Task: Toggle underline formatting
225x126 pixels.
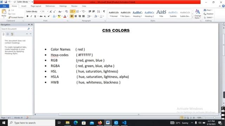Action: coord(35,16)
